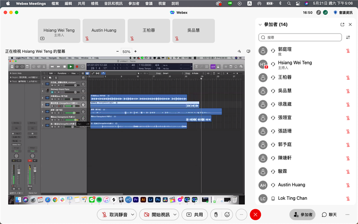Leave the meeting with red X button
The width and height of the screenshot is (358, 224).
coord(256,215)
